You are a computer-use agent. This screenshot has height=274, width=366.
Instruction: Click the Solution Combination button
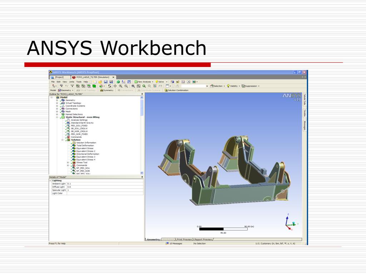(x=177, y=90)
